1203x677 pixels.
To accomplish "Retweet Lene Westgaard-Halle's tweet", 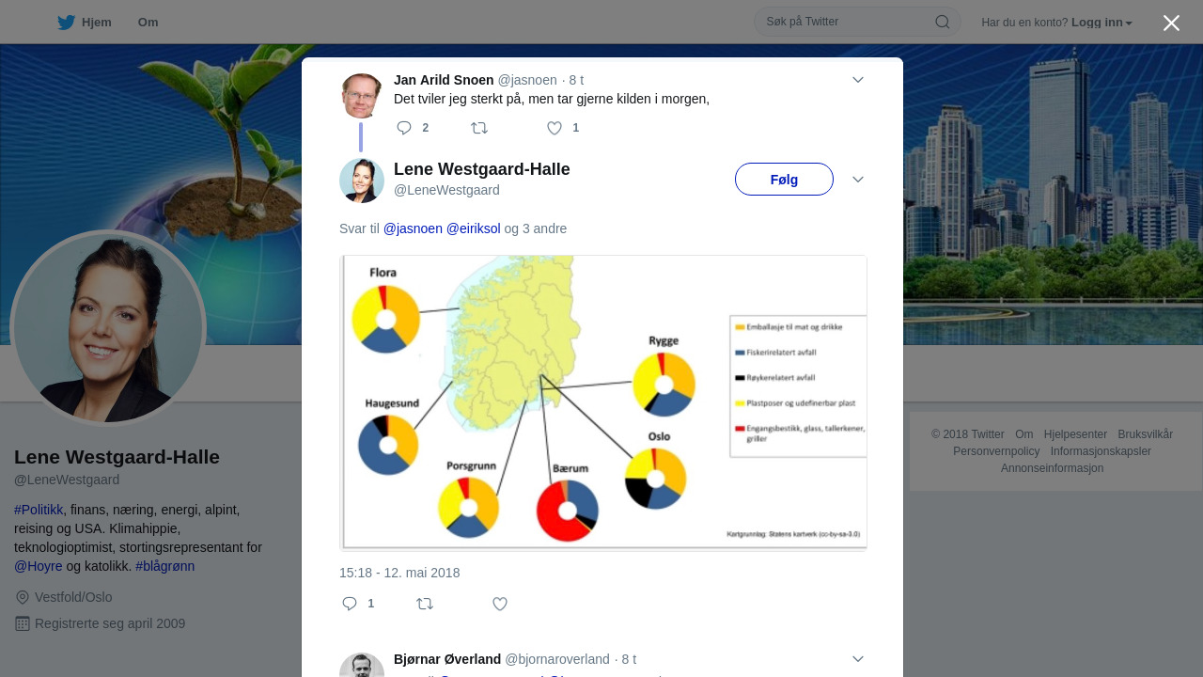I will click(x=425, y=604).
